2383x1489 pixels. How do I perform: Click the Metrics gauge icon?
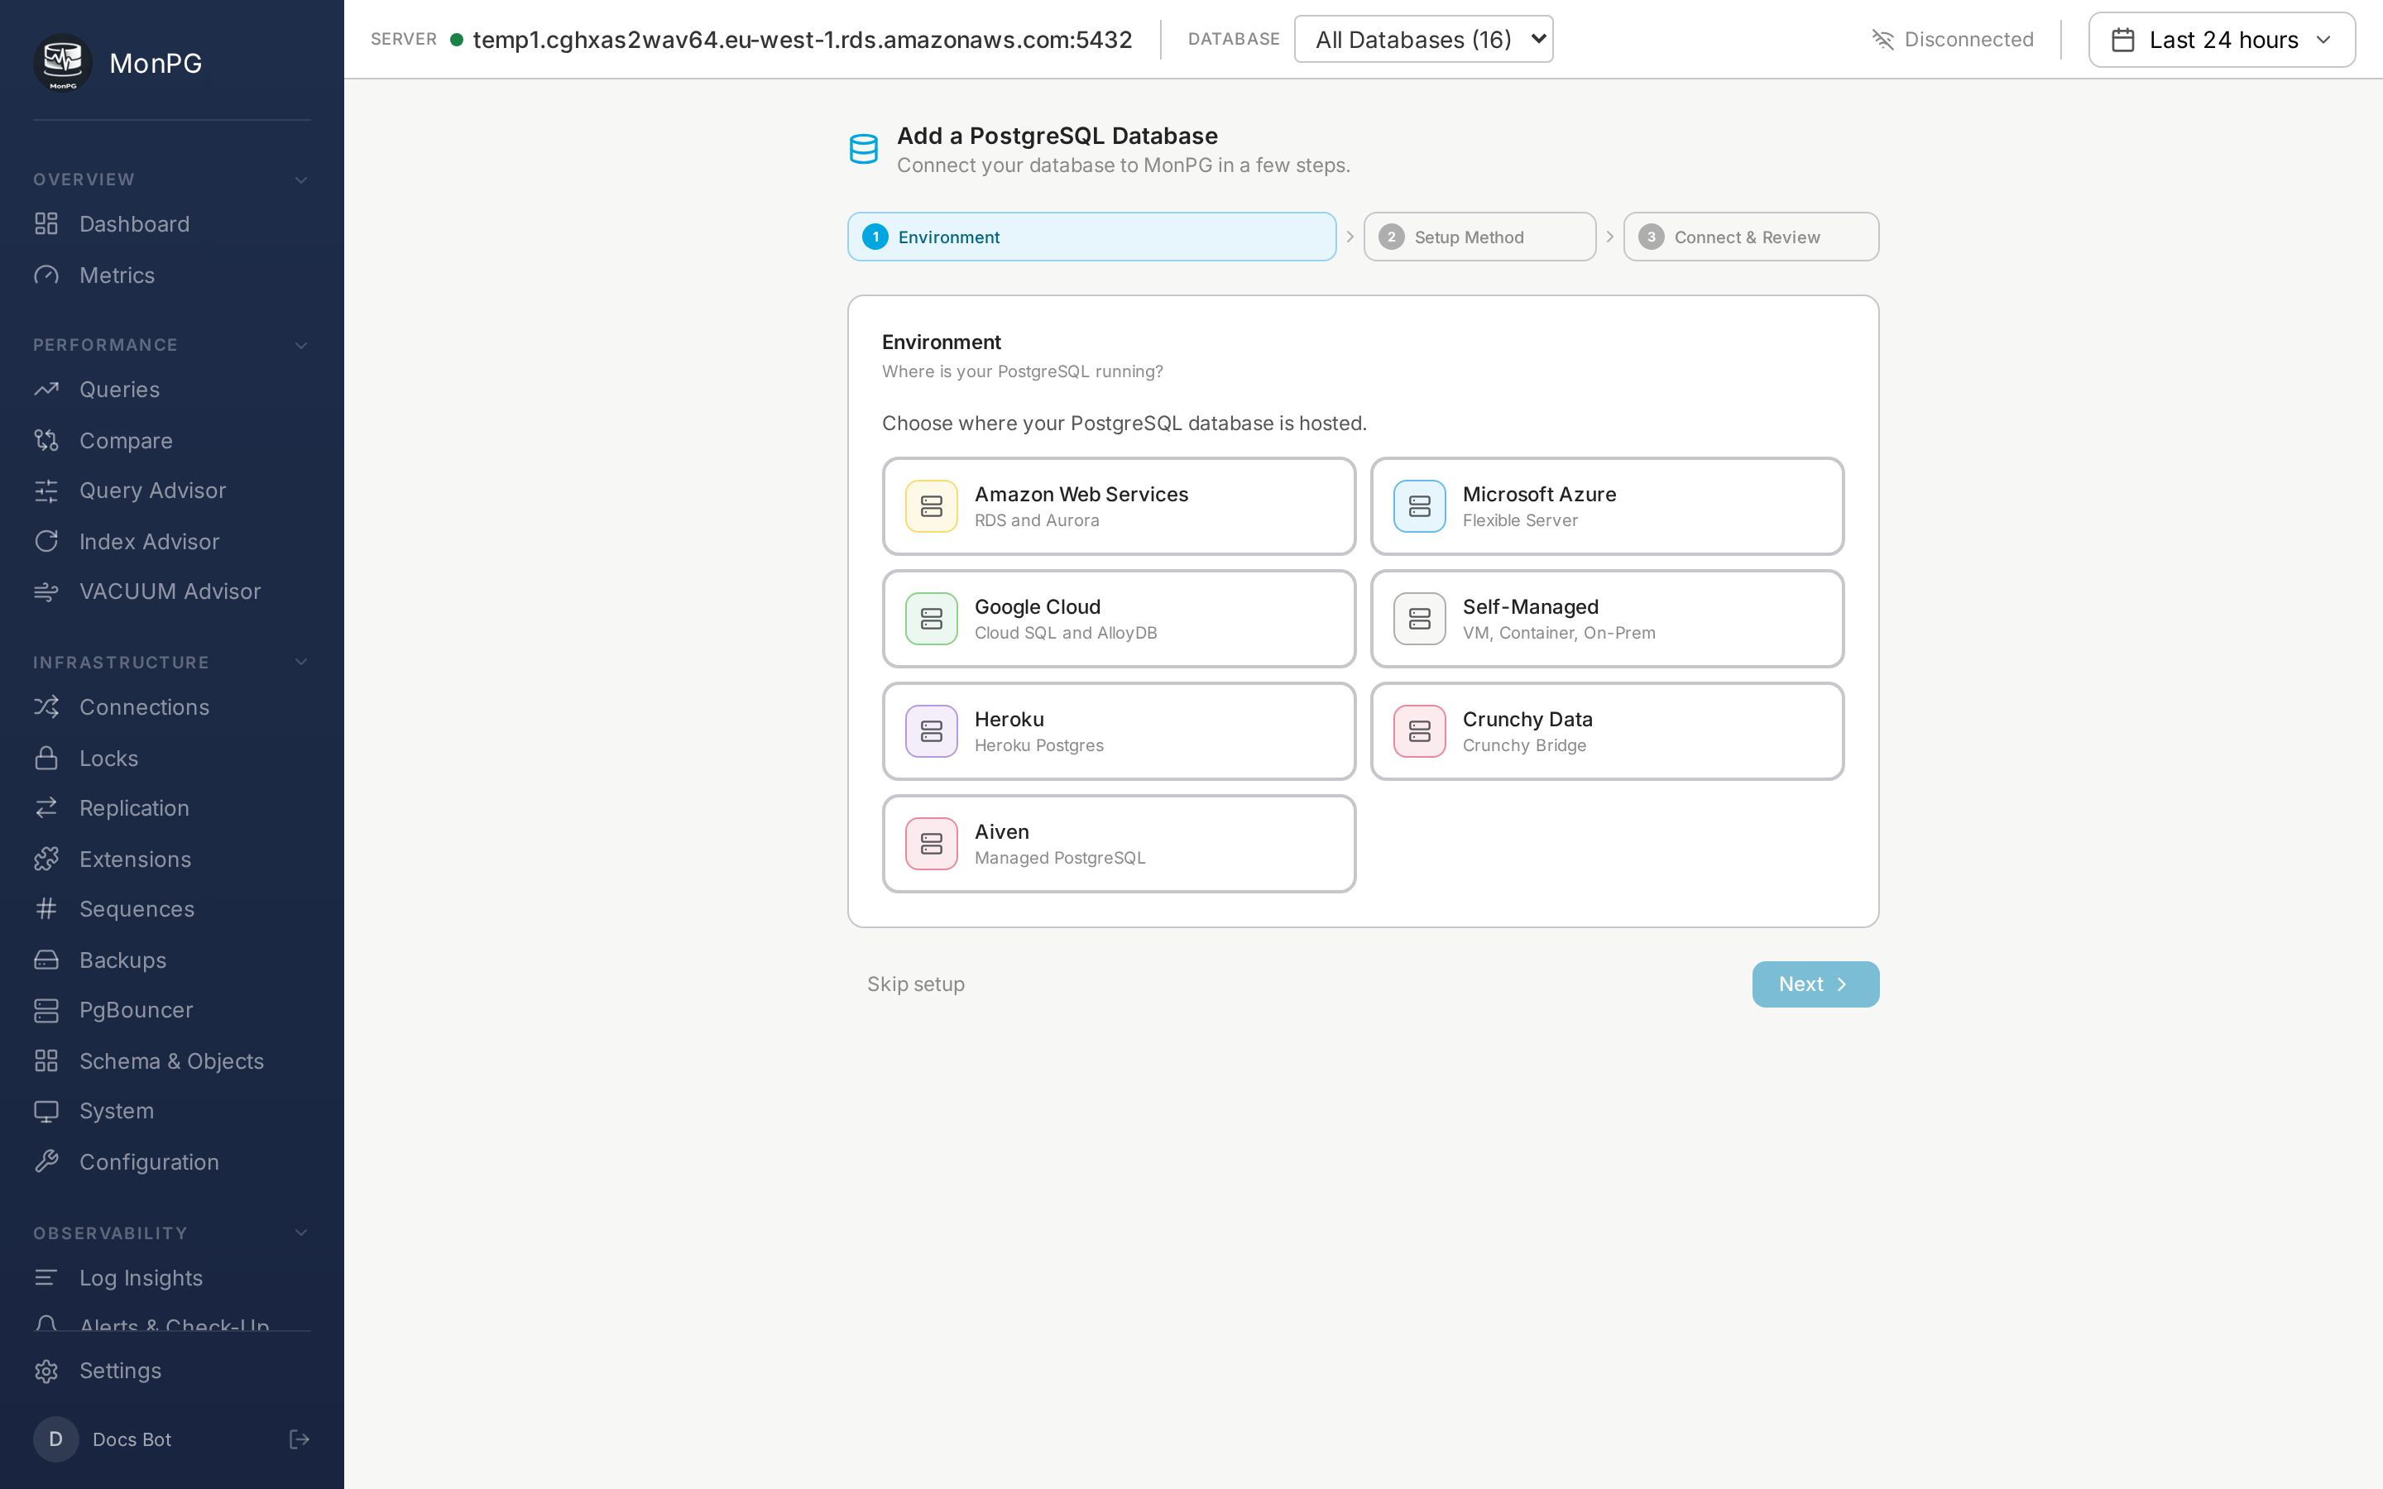[46, 275]
